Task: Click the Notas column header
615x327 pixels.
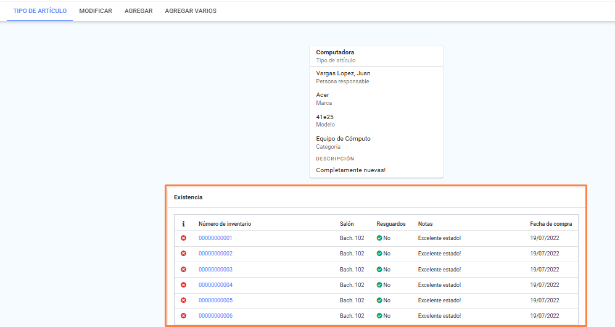Action: [425, 224]
